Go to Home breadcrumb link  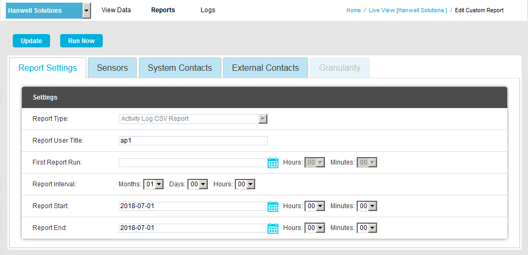(353, 11)
